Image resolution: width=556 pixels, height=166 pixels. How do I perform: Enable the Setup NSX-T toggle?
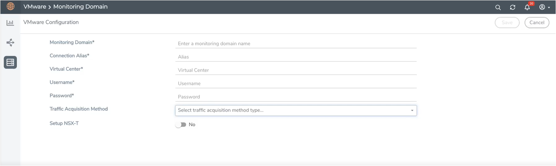(x=180, y=125)
